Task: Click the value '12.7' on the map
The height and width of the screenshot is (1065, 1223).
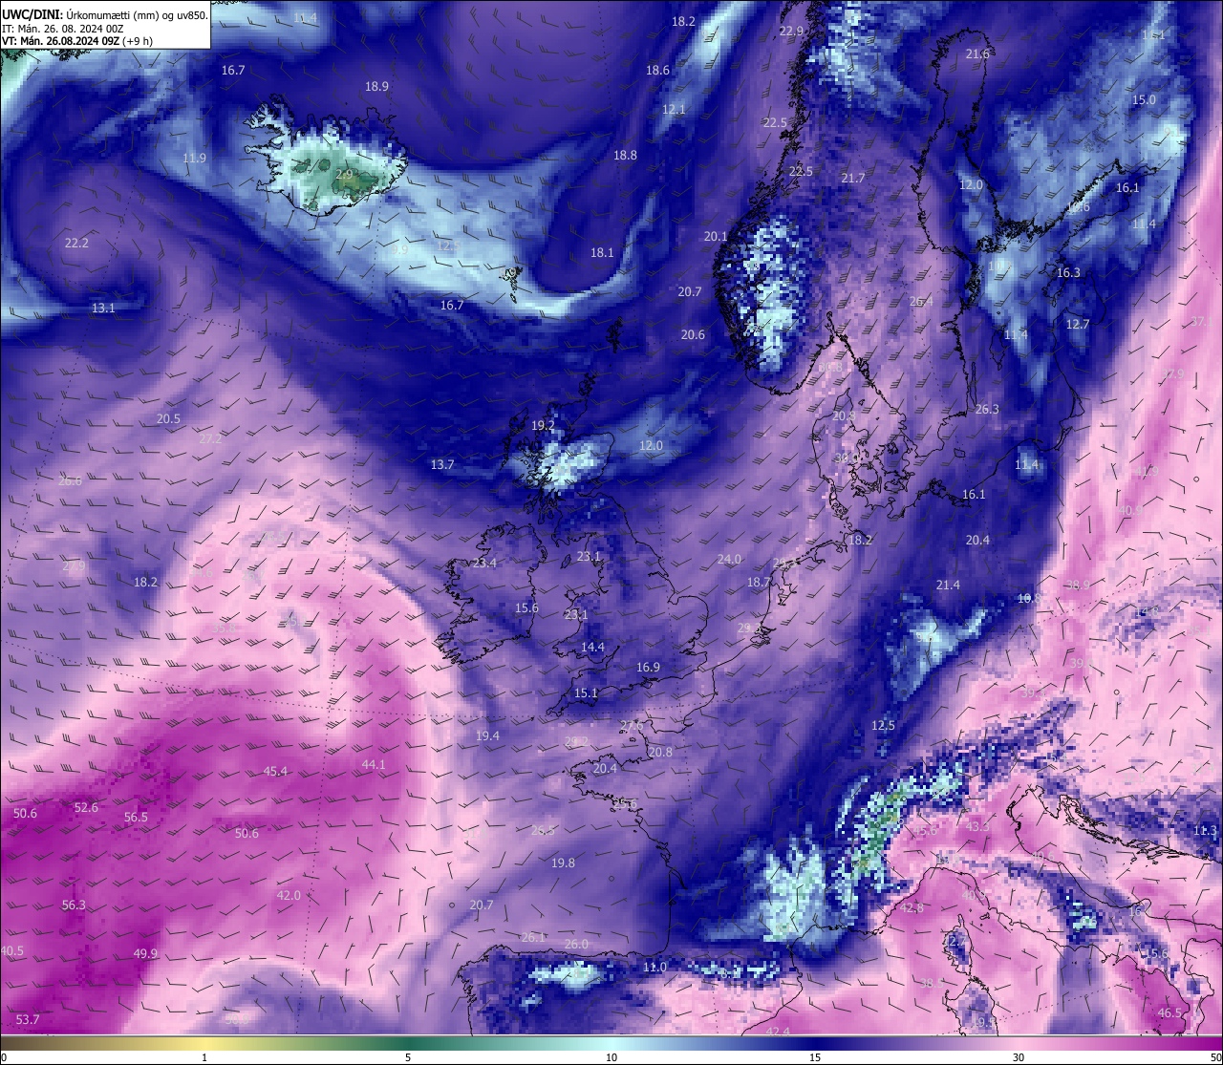Action: (x=1078, y=324)
